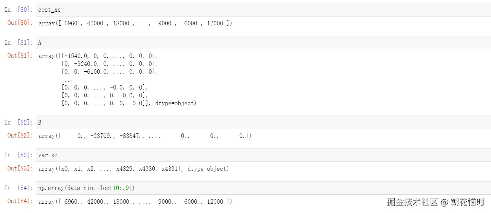The width and height of the screenshot is (491, 213).
Task: Click the Out[83] output prompt
Action: point(20,168)
